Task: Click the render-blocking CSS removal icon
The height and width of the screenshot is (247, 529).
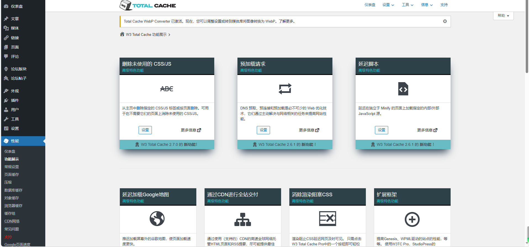Action: [327, 219]
